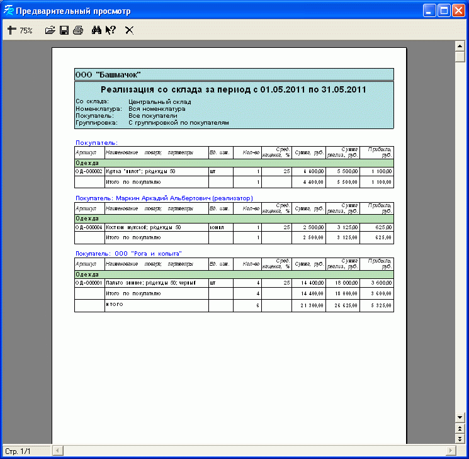This screenshot has width=469, height=459.
Task: Click the Все покупатели value
Action: tap(153, 116)
